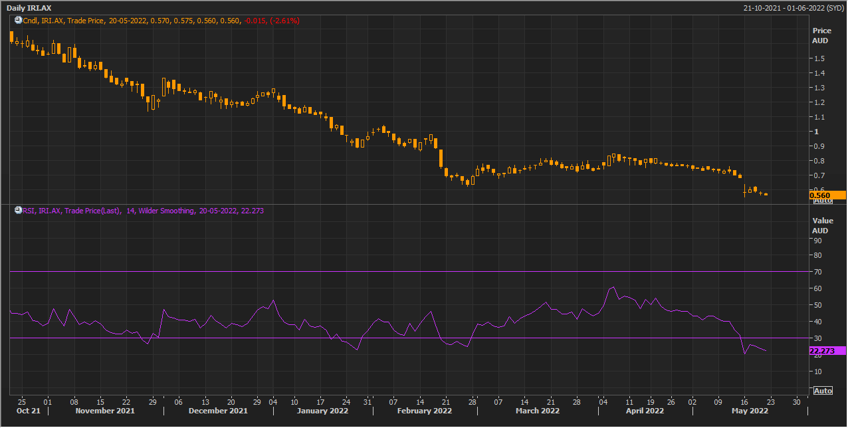Viewport: 848px width, 428px height.
Task: Select the RSI 30 oversold level line
Action: [x=409, y=338]
